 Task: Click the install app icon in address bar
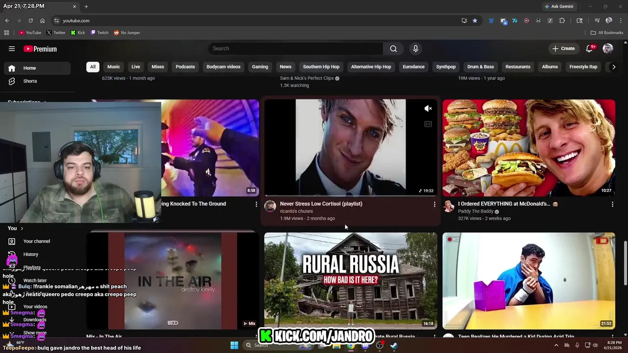[x=464, y=21]
